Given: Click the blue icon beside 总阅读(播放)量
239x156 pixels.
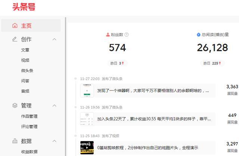Looking at the screenshot, I should coord(198,35).
